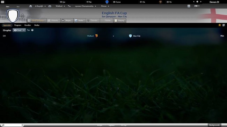Screen dimensions: 227x127
Task: Switch to the Takımlar teams tab
Action: (93, 21)
